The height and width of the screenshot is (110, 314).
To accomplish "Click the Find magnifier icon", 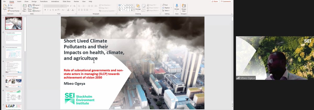I will (x=164, y=5).
